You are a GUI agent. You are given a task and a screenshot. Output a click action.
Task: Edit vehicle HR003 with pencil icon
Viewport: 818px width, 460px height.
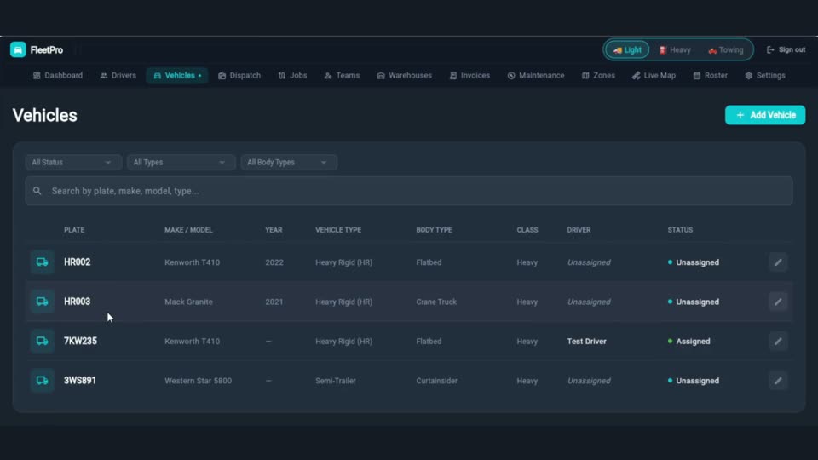pos(778,302)
